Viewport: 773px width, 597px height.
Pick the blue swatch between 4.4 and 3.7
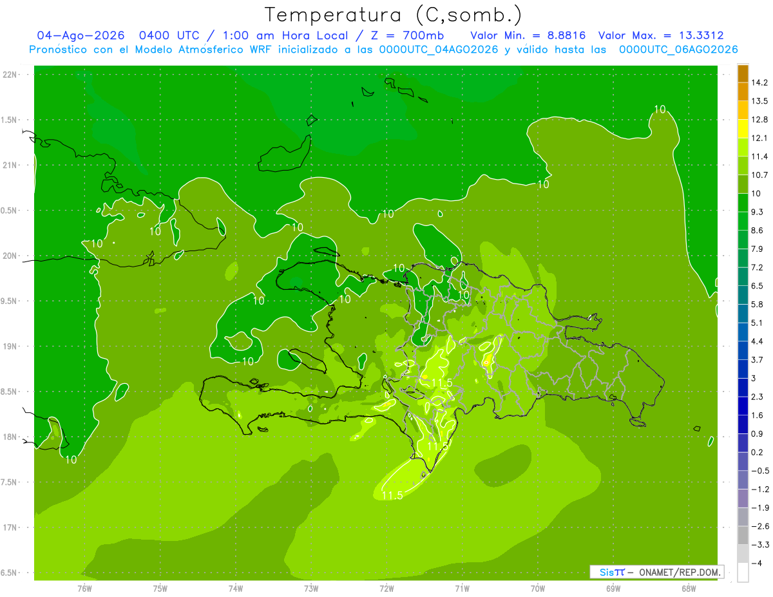[x=743, y=350]
